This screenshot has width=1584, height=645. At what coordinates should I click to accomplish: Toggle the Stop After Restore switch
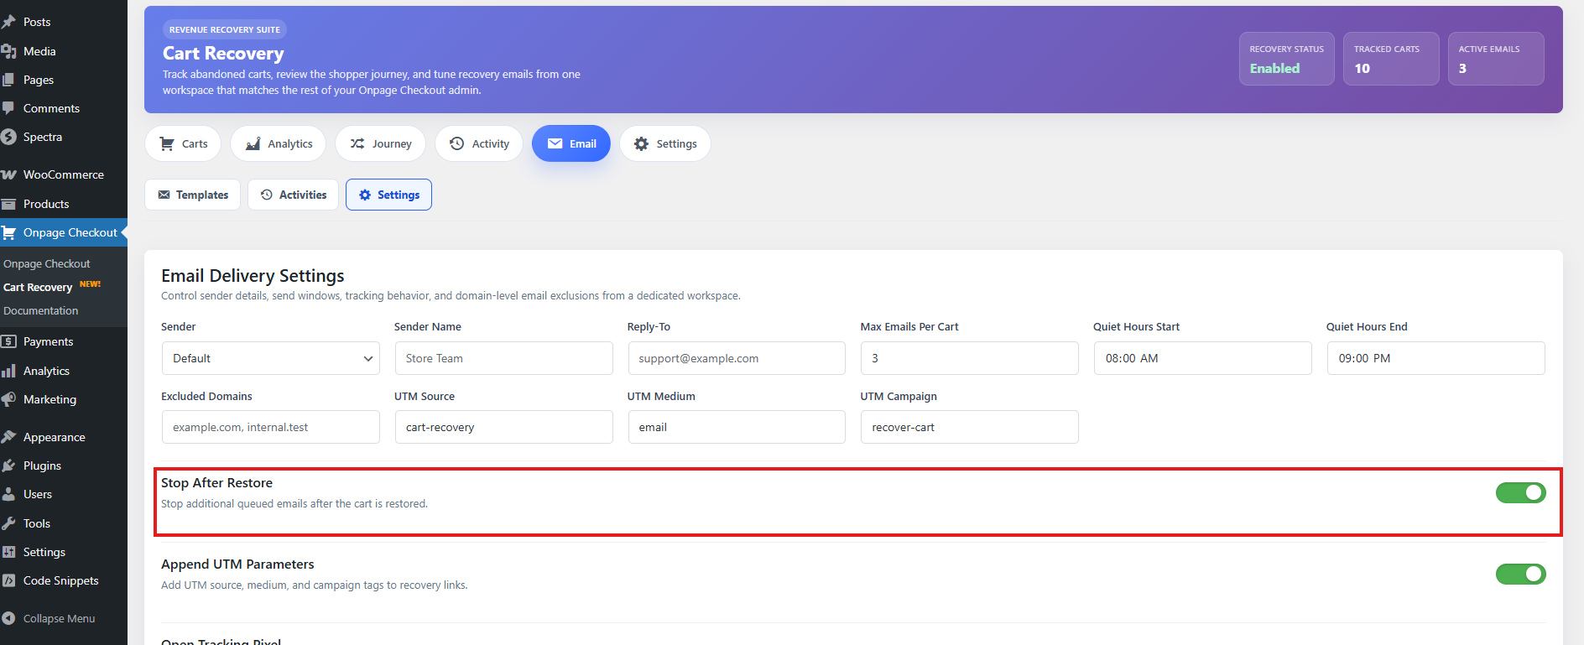coord(1520,493)
